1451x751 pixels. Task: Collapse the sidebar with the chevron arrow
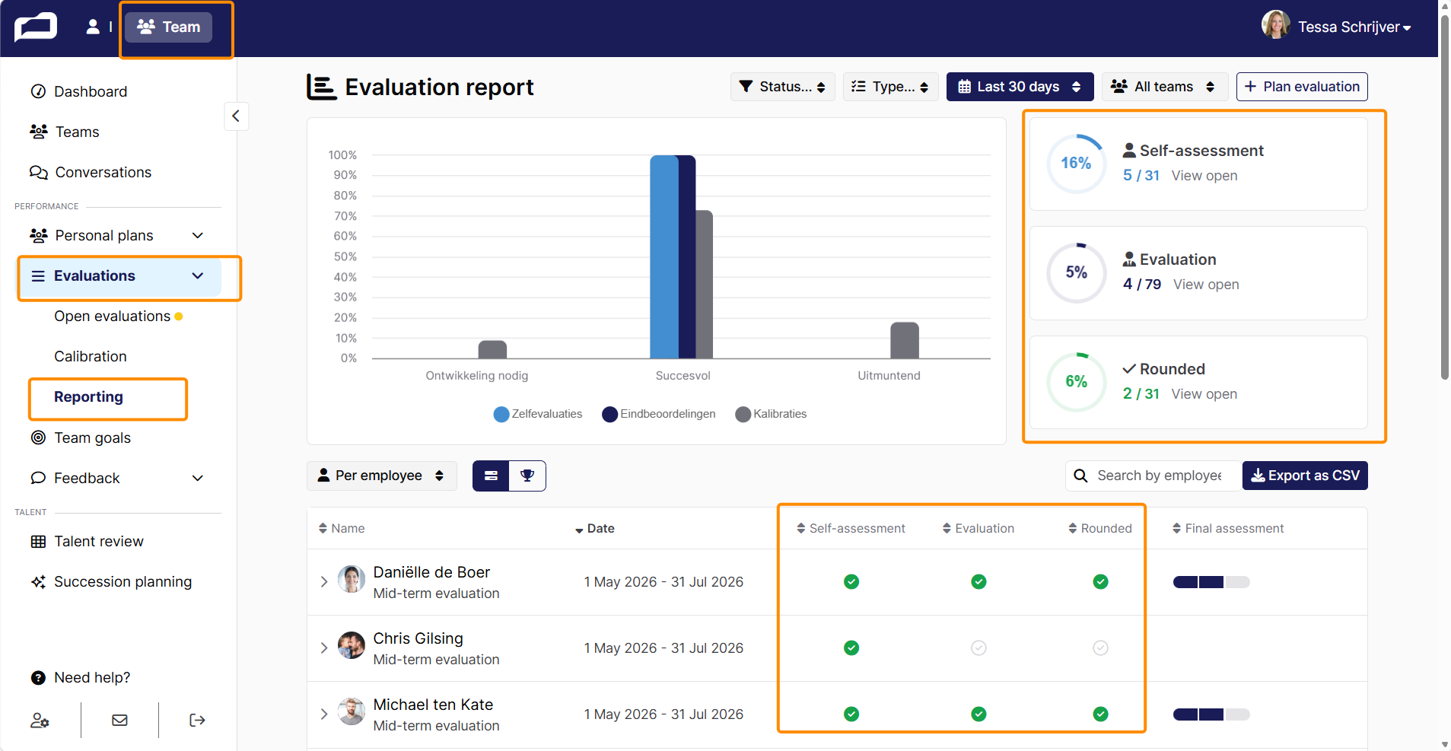click(x=236, y=116)
